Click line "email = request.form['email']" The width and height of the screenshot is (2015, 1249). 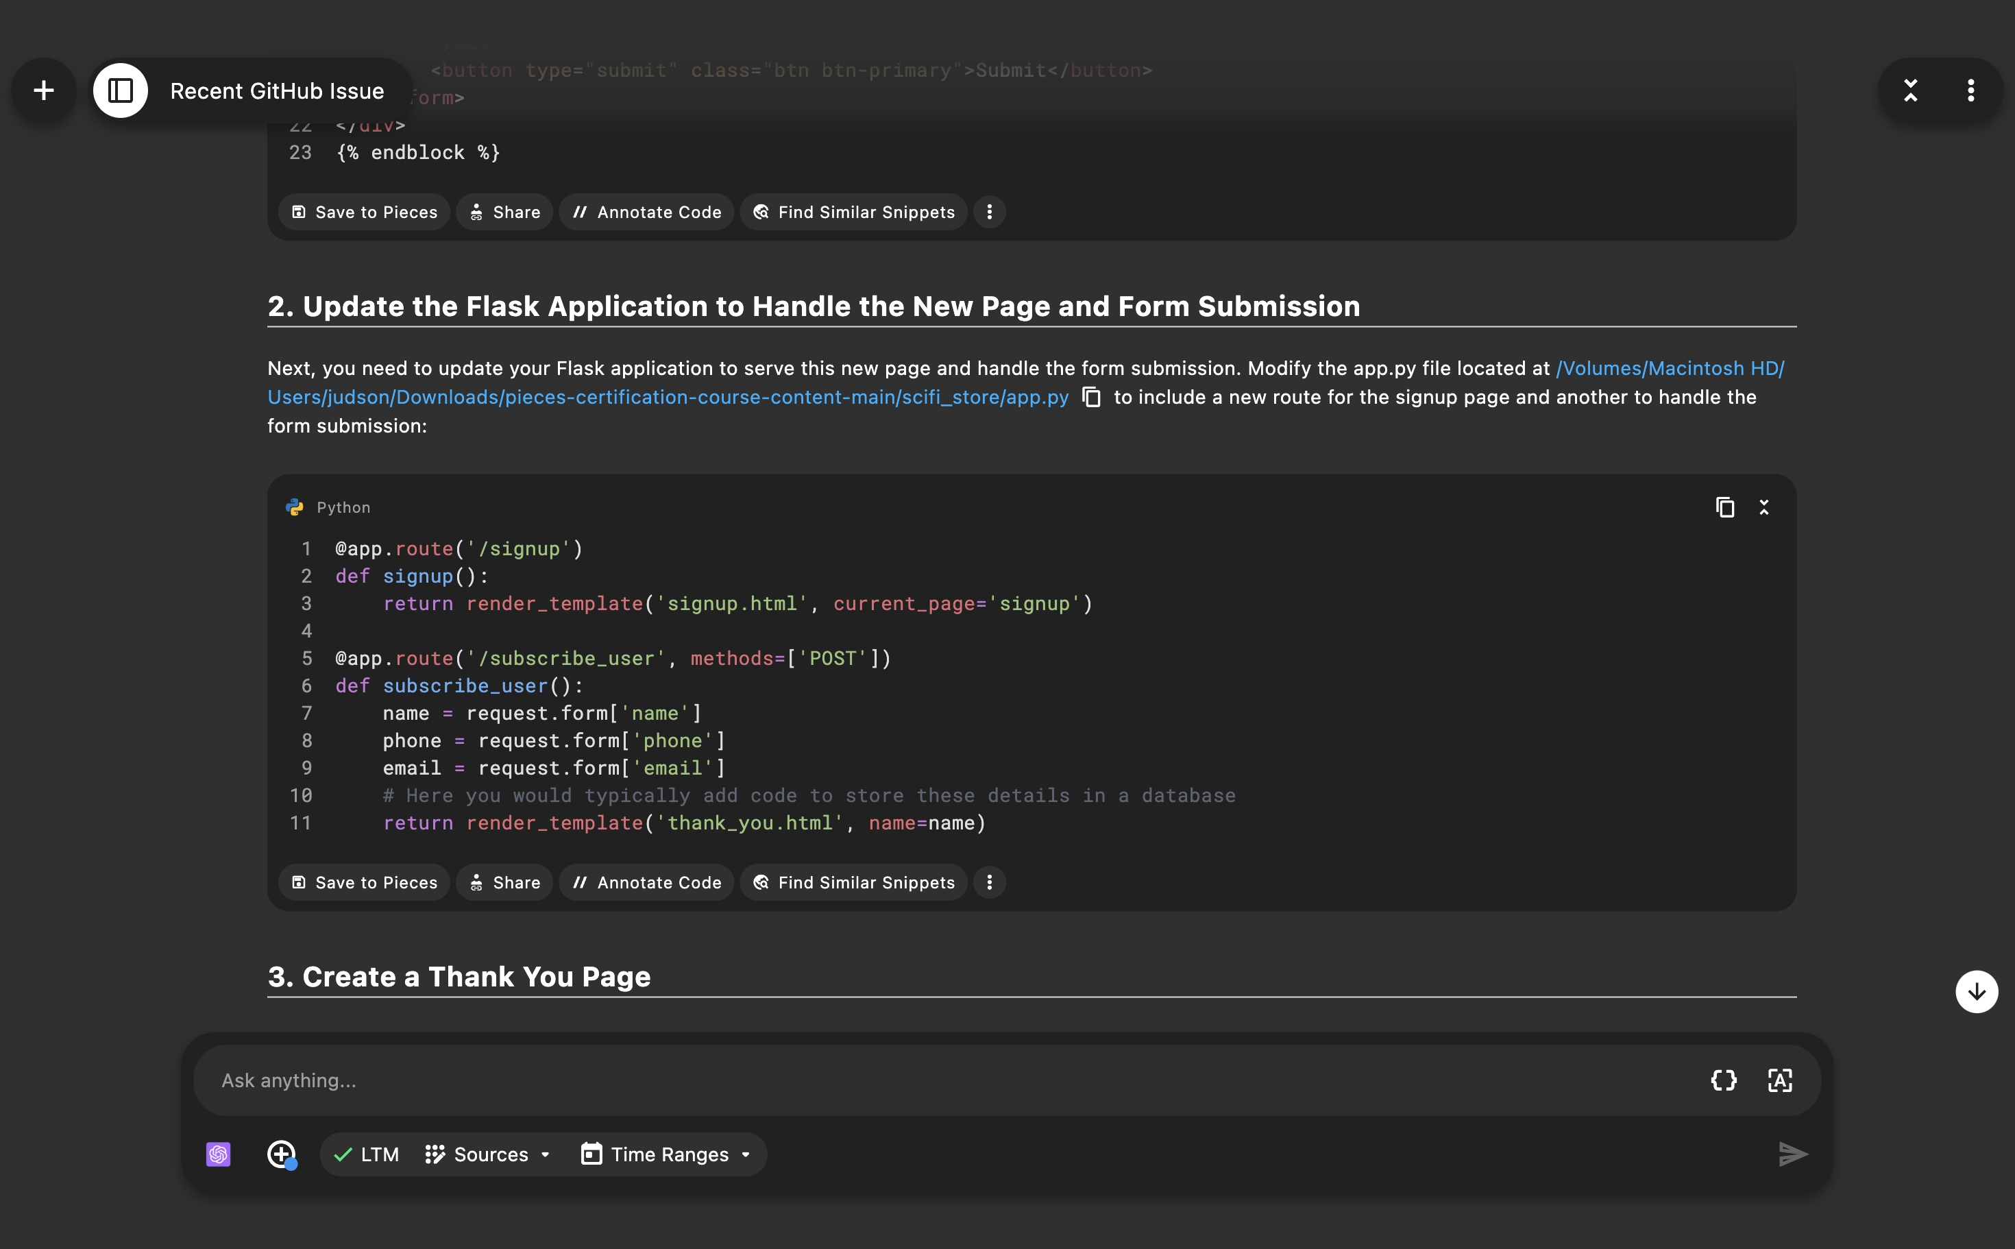coord(554,768)
